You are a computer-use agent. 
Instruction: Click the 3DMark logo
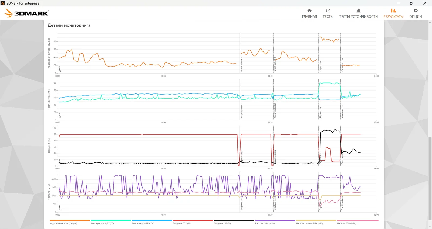(26, 13)
